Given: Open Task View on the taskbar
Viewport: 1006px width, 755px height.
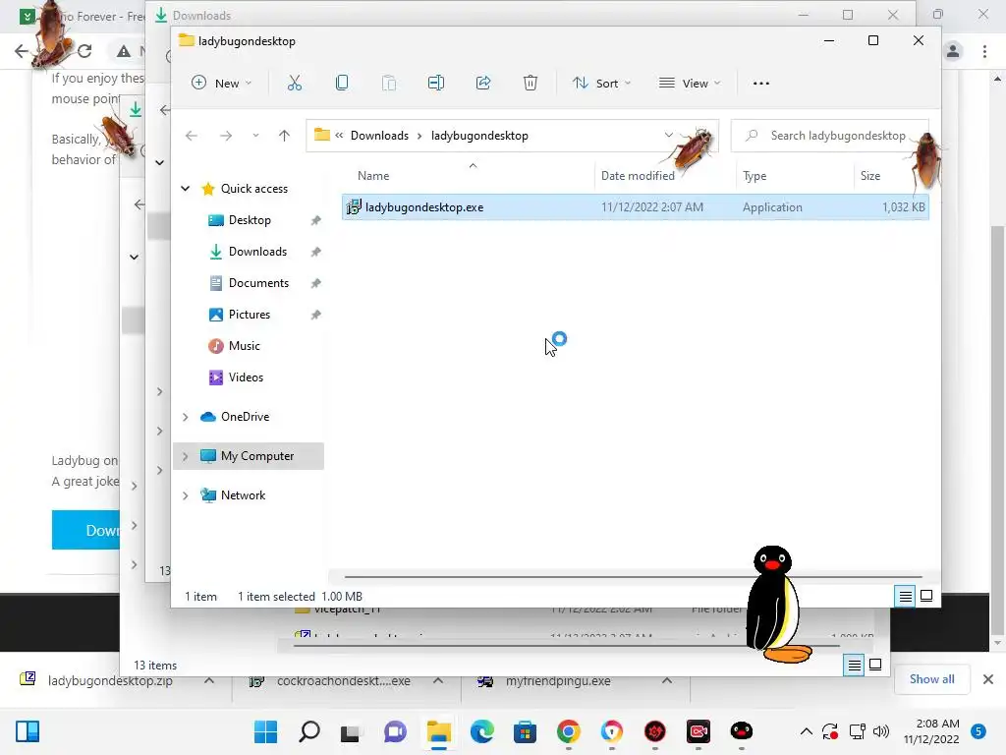Looking at the screenshot, I should (351, 732).
